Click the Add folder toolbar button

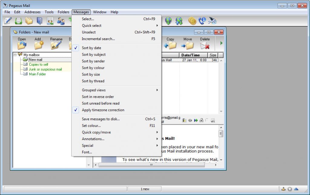(x=39, y=43)
